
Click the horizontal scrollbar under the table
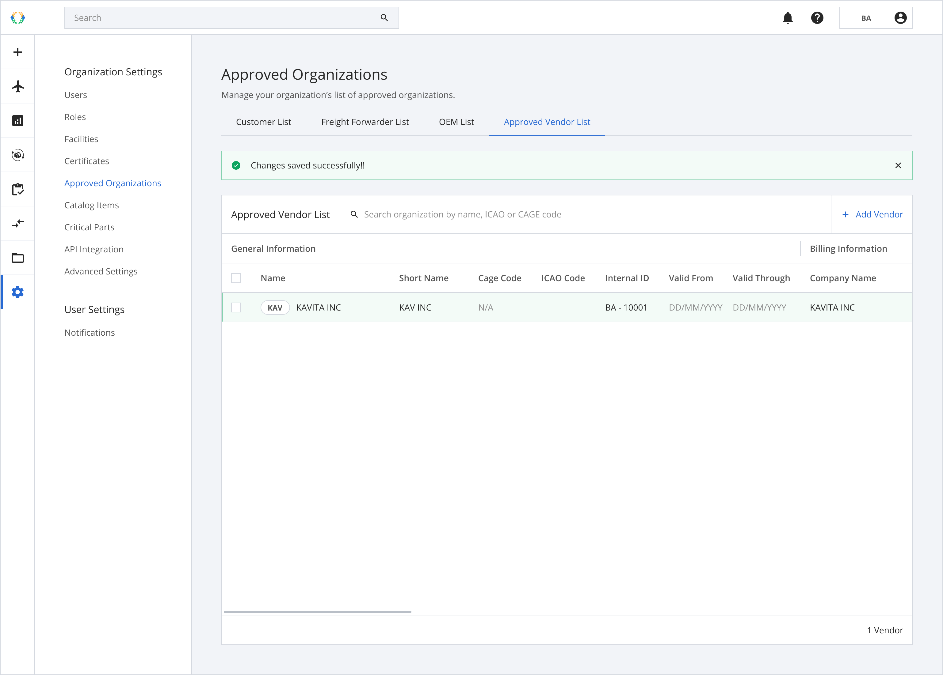coord(317,612)
